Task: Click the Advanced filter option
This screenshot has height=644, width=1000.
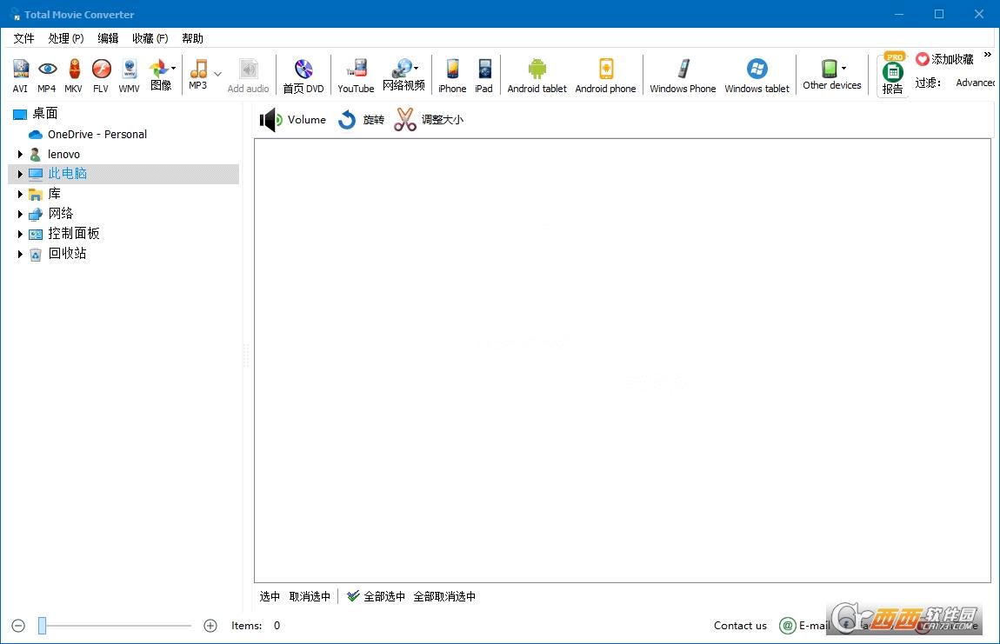Action: pyautogui.click(x=975, y=83)
